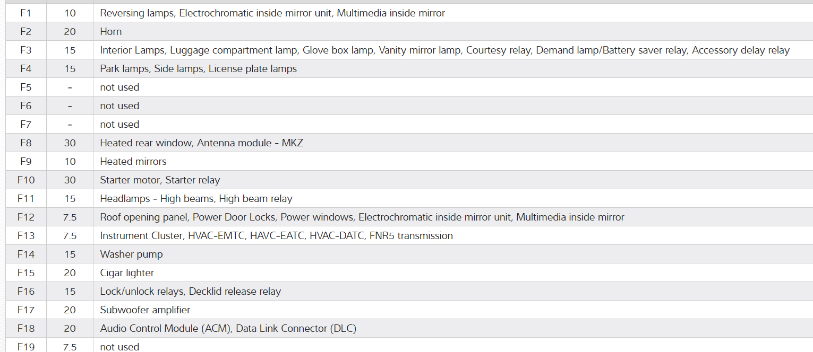Click the F19 fuse label
Screen dimensions: 813x352
[25, 347]
